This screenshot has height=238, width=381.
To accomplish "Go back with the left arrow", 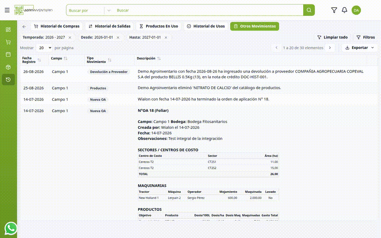I will click(x=24, y=27).
